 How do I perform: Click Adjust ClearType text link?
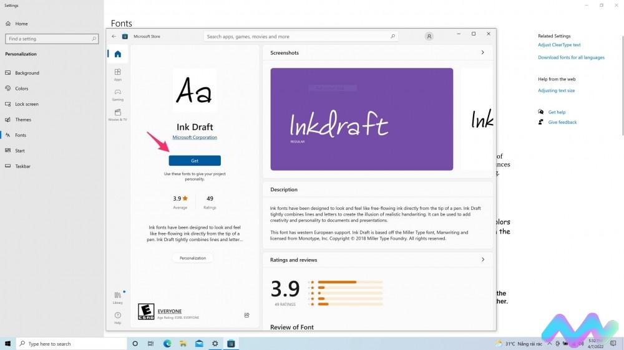pyautogui.click(x=559, y=45)
